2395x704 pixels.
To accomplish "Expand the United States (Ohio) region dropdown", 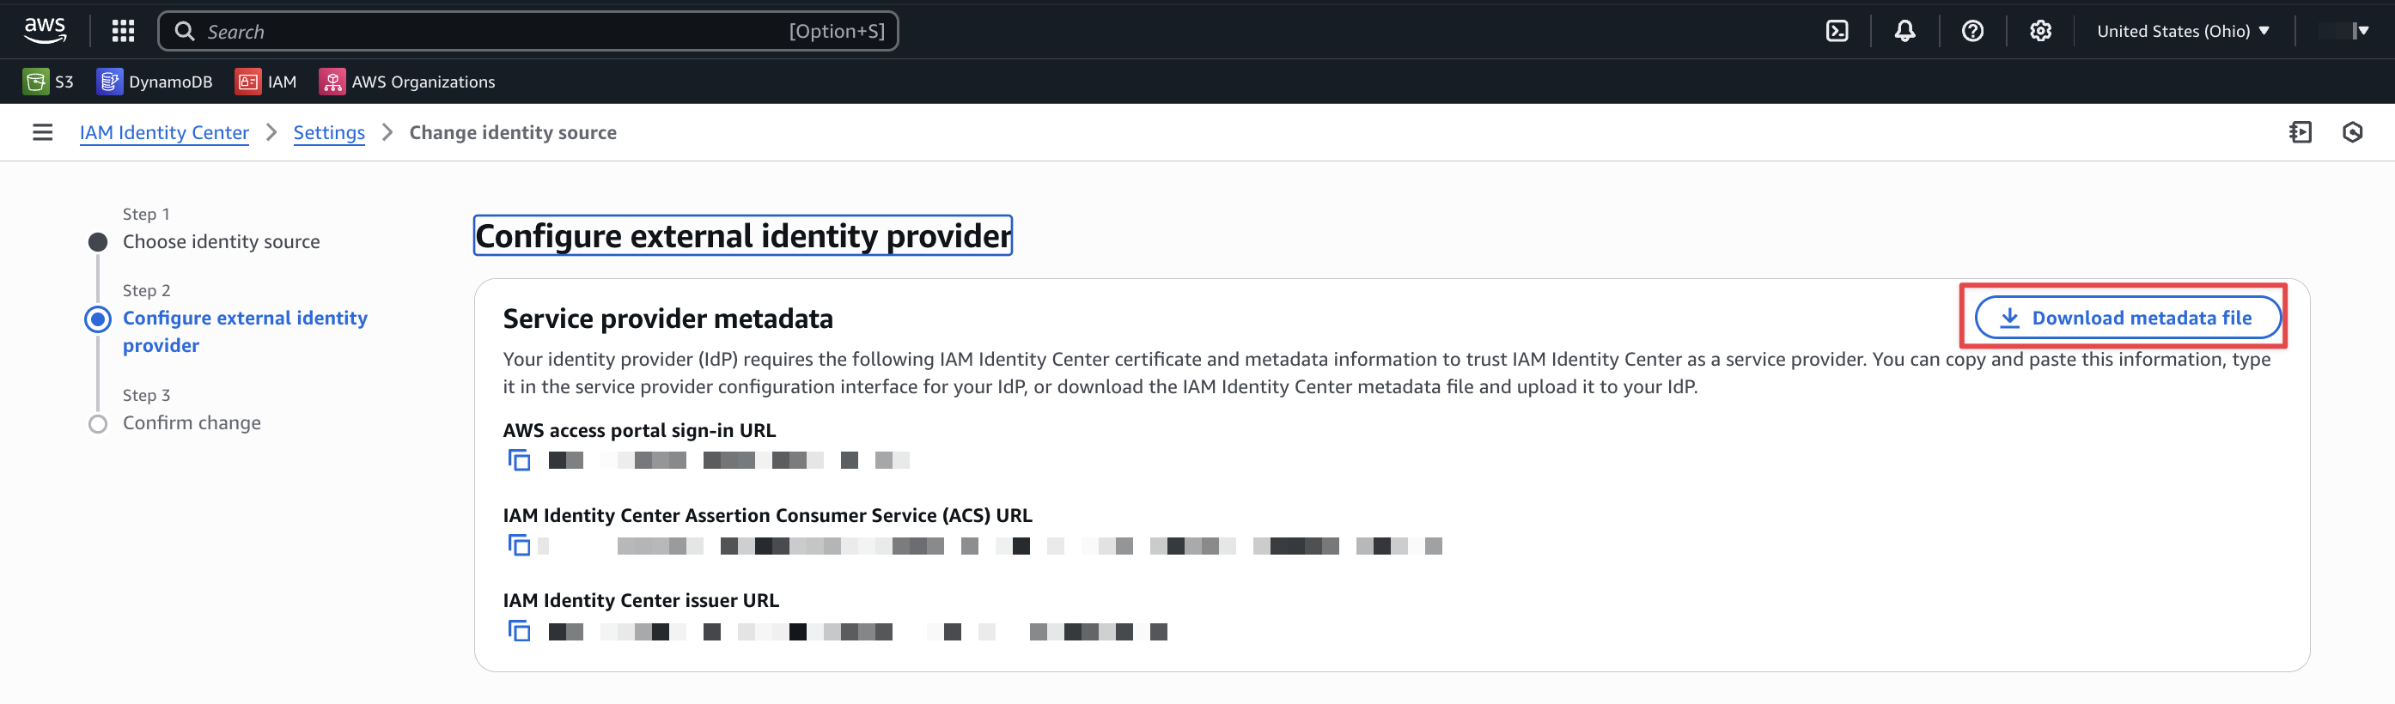I will pos(2183,31).
